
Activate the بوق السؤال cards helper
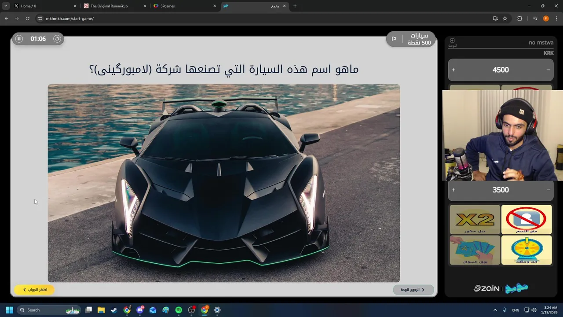(x=475, y=250)
